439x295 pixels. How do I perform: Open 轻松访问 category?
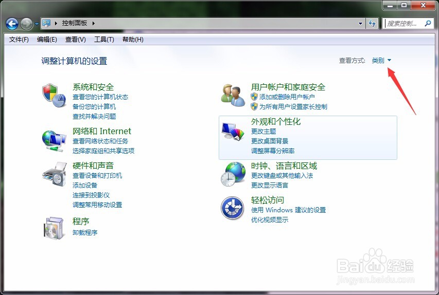coord(268,200)
